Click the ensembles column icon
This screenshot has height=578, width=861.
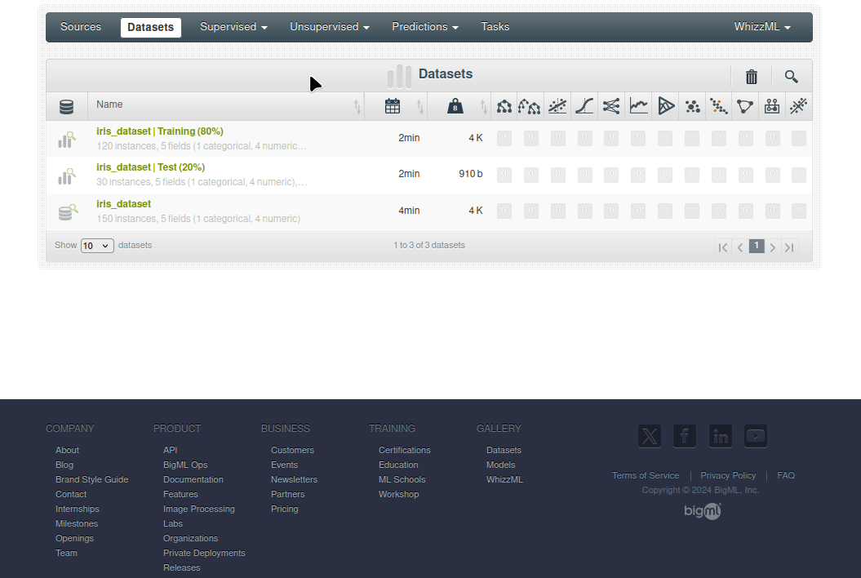point(530,106)
